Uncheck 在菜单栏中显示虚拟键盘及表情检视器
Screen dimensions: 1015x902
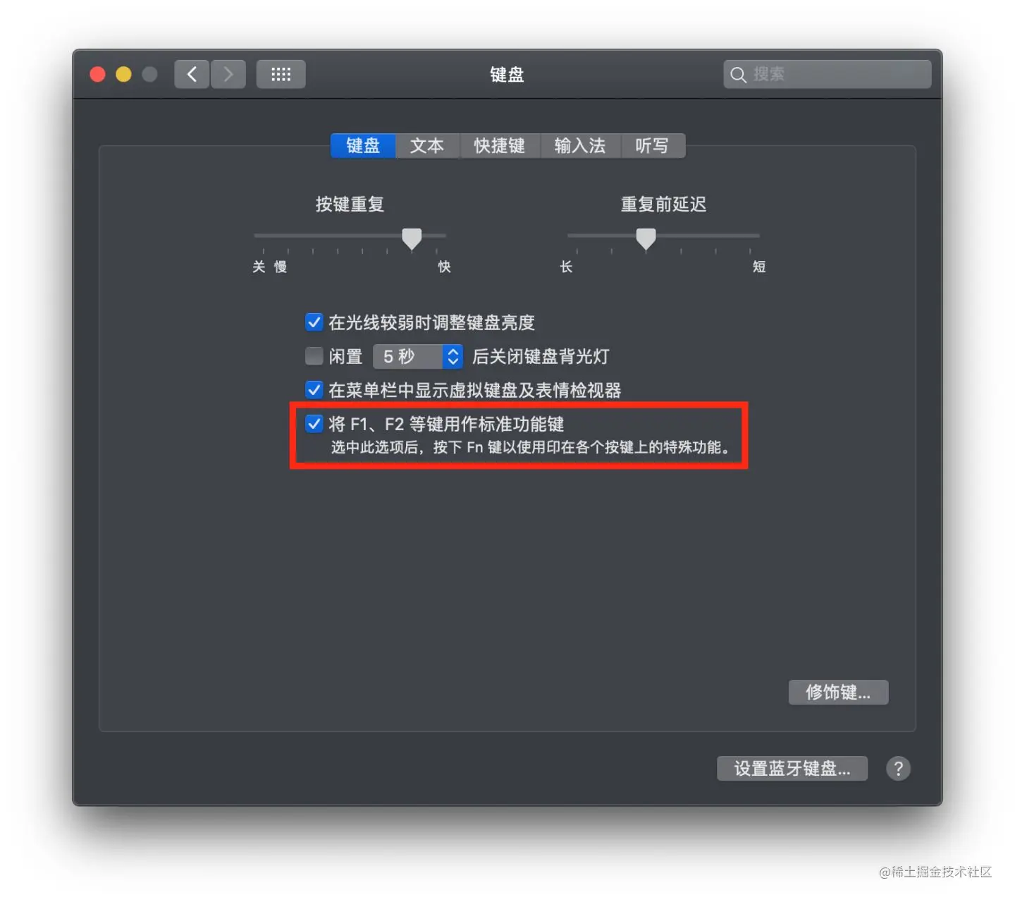[x=314, y=390]
